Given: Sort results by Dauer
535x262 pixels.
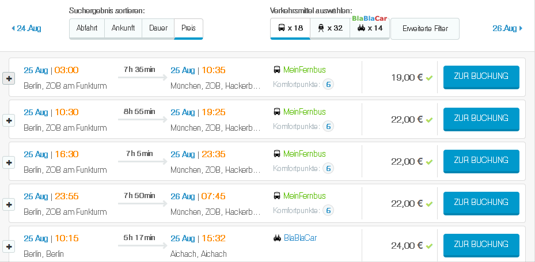Looking at the screenshot, I should [158, 28].
